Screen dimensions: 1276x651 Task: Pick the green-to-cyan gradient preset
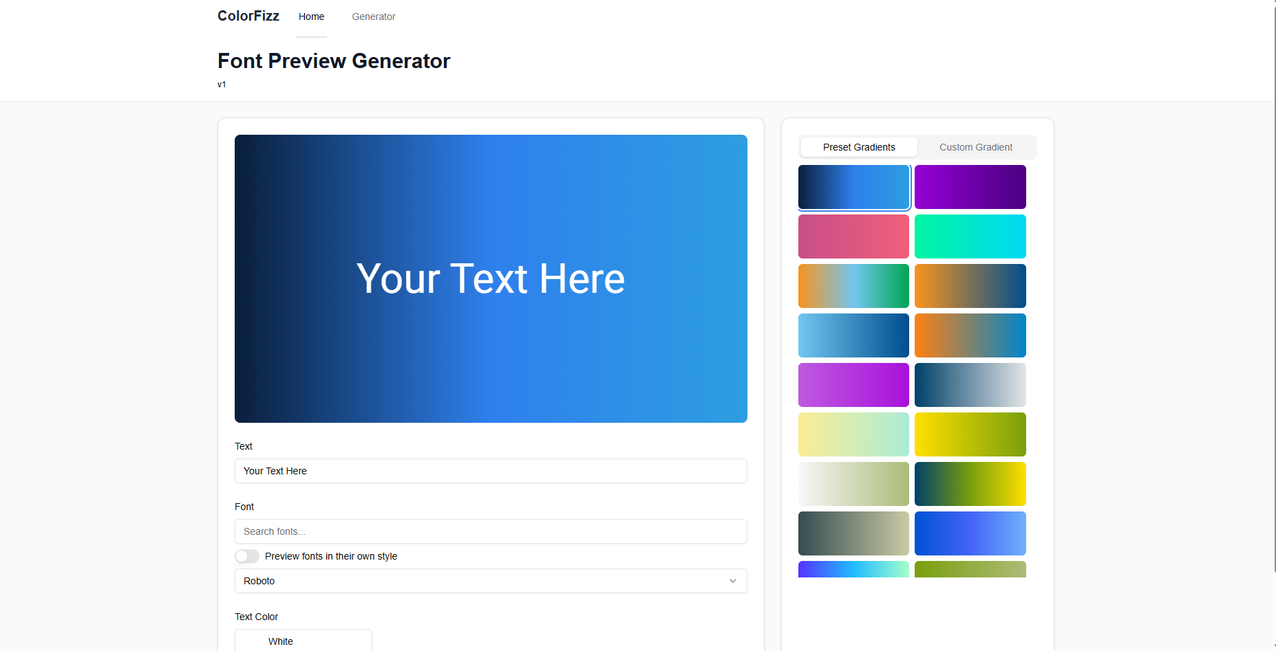(x=970, y=236)
